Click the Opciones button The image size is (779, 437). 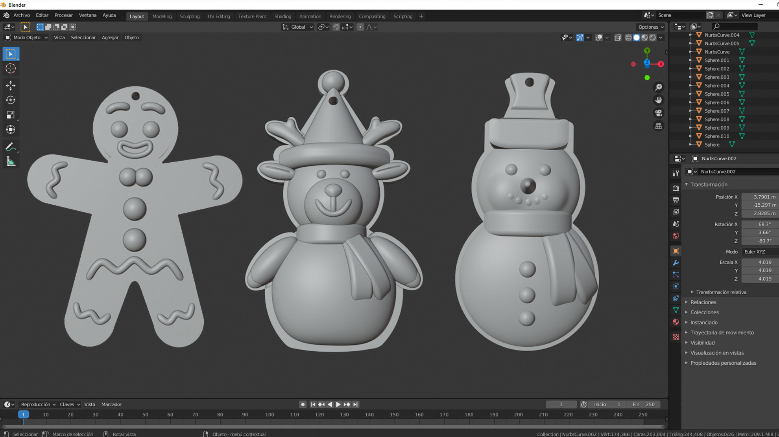(x=651, y=27)
